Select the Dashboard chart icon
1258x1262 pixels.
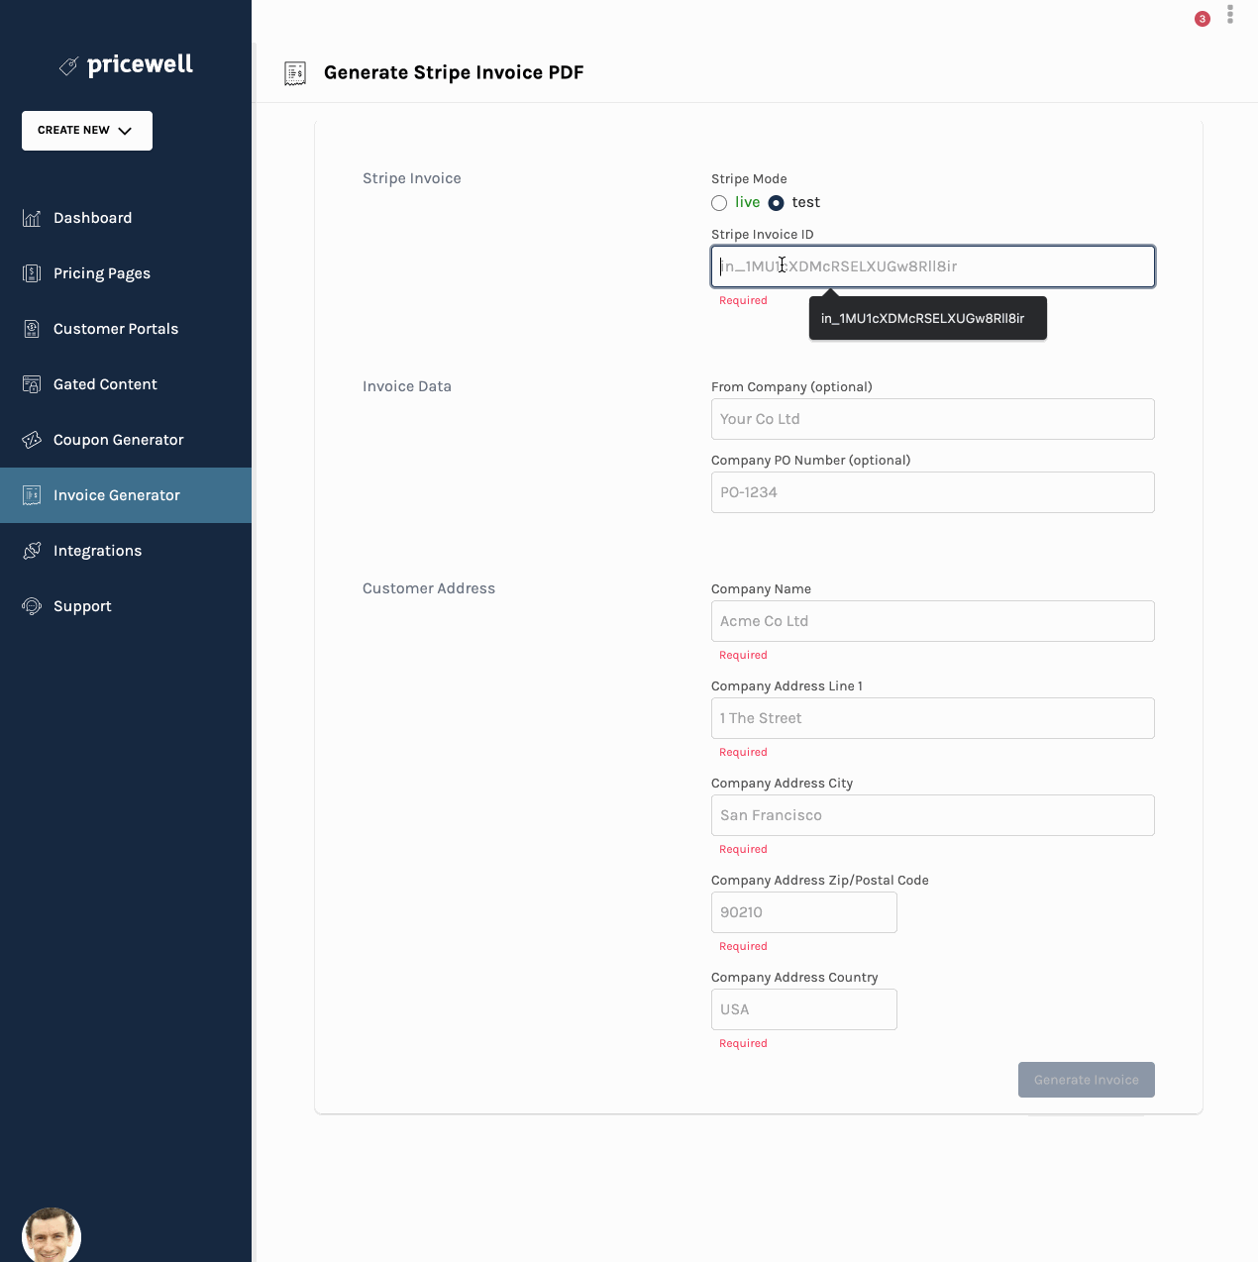coord(33,218)
